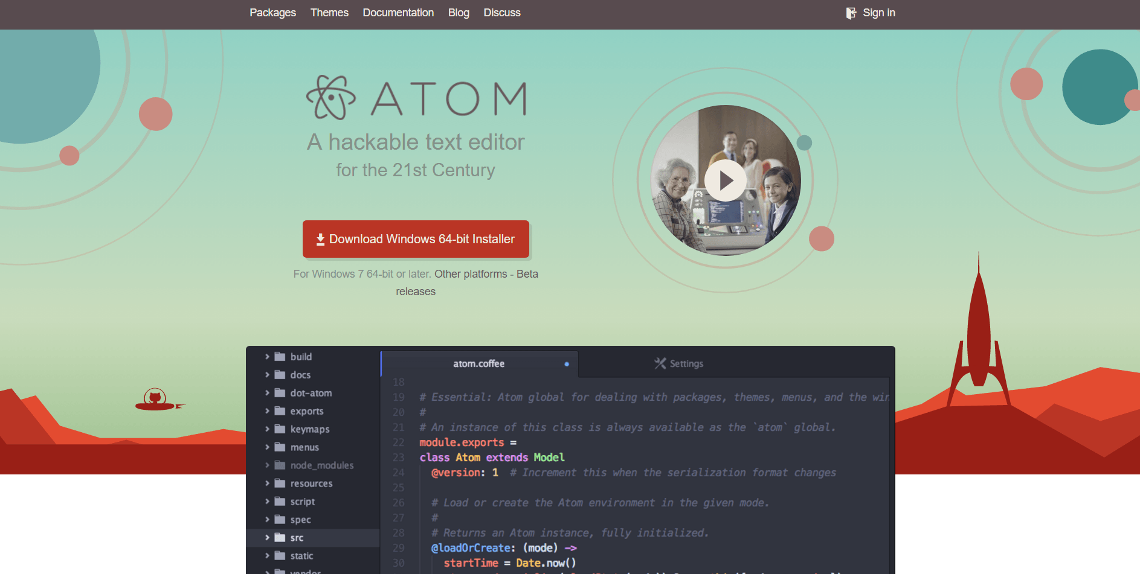The image size is (1140, 574).
Task: Click the node_modules folder icon
Action: 280,465
